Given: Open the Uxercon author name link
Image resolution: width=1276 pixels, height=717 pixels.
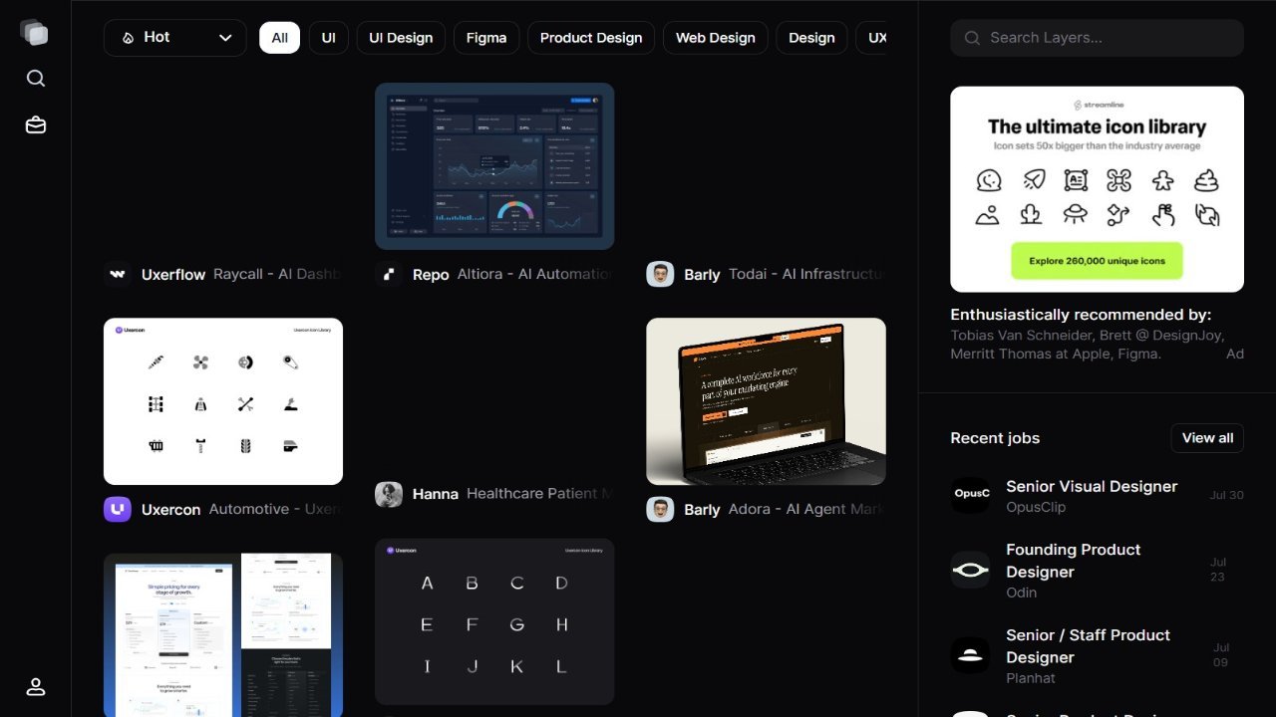Looking at the screenshot, I should pyautogui.click(x=170, y=510).
